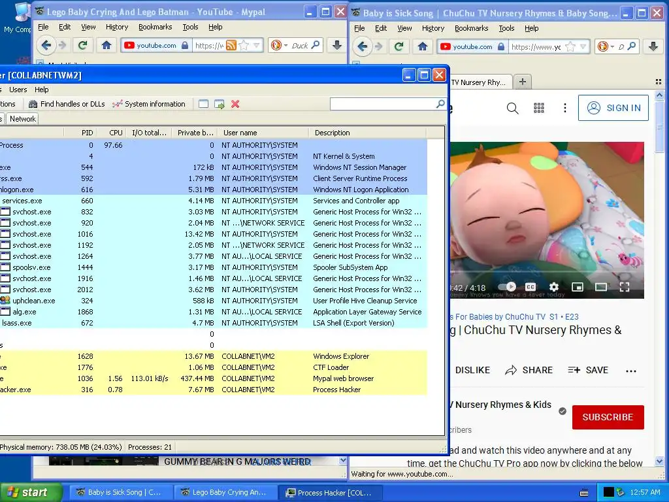Sort by the User name column header

coord(263,133)
